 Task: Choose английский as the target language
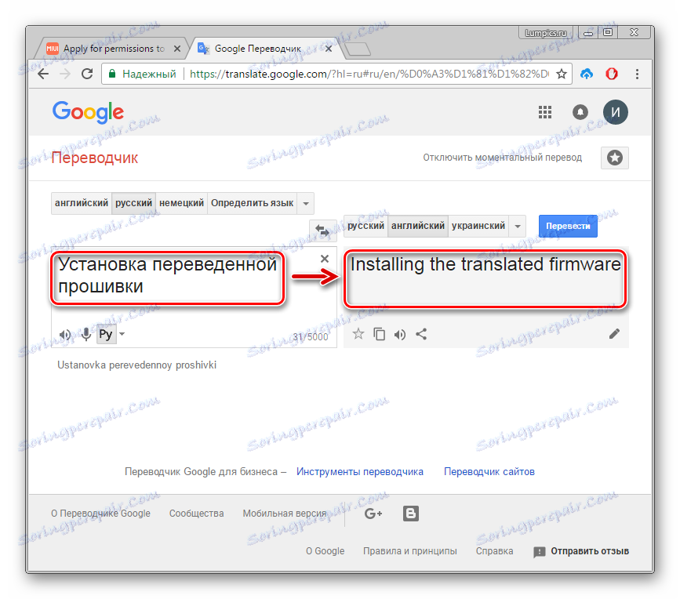point(417,226)
